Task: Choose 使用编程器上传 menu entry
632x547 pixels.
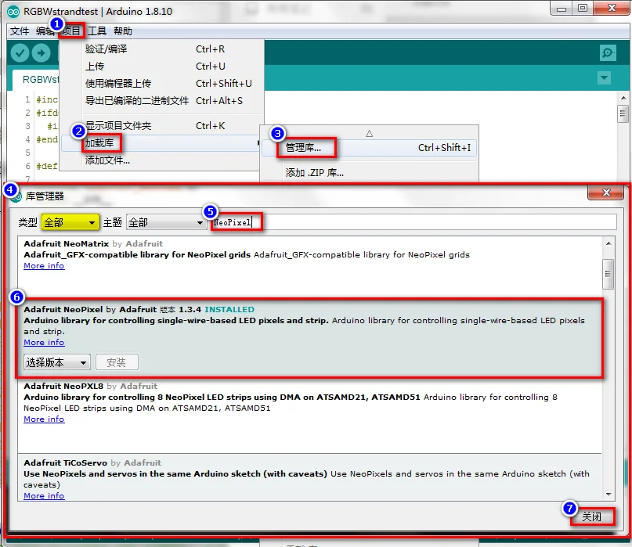Action: (161, 84)
